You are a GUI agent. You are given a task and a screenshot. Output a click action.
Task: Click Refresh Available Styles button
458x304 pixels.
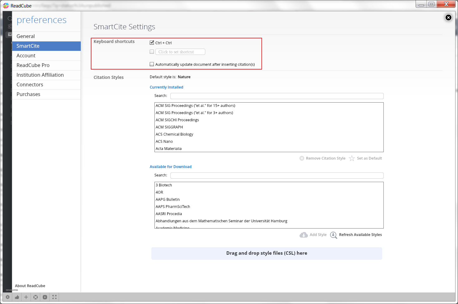356,235
